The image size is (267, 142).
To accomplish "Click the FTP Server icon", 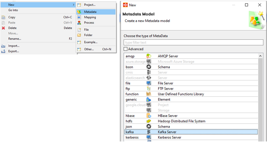I will [x=149, y=89].
